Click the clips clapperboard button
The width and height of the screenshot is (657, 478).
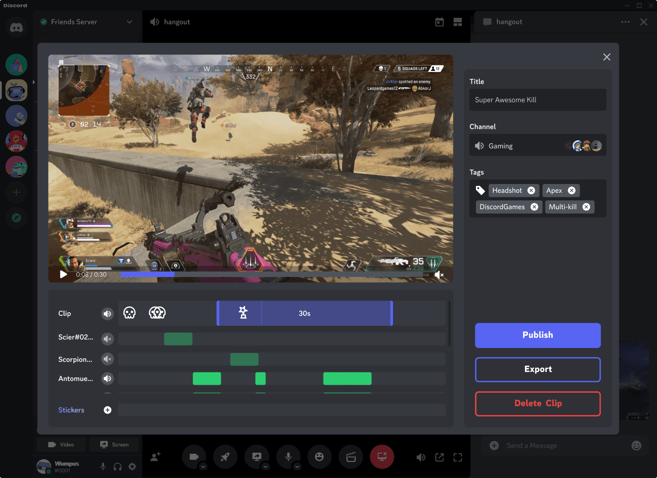coord(351,457)
